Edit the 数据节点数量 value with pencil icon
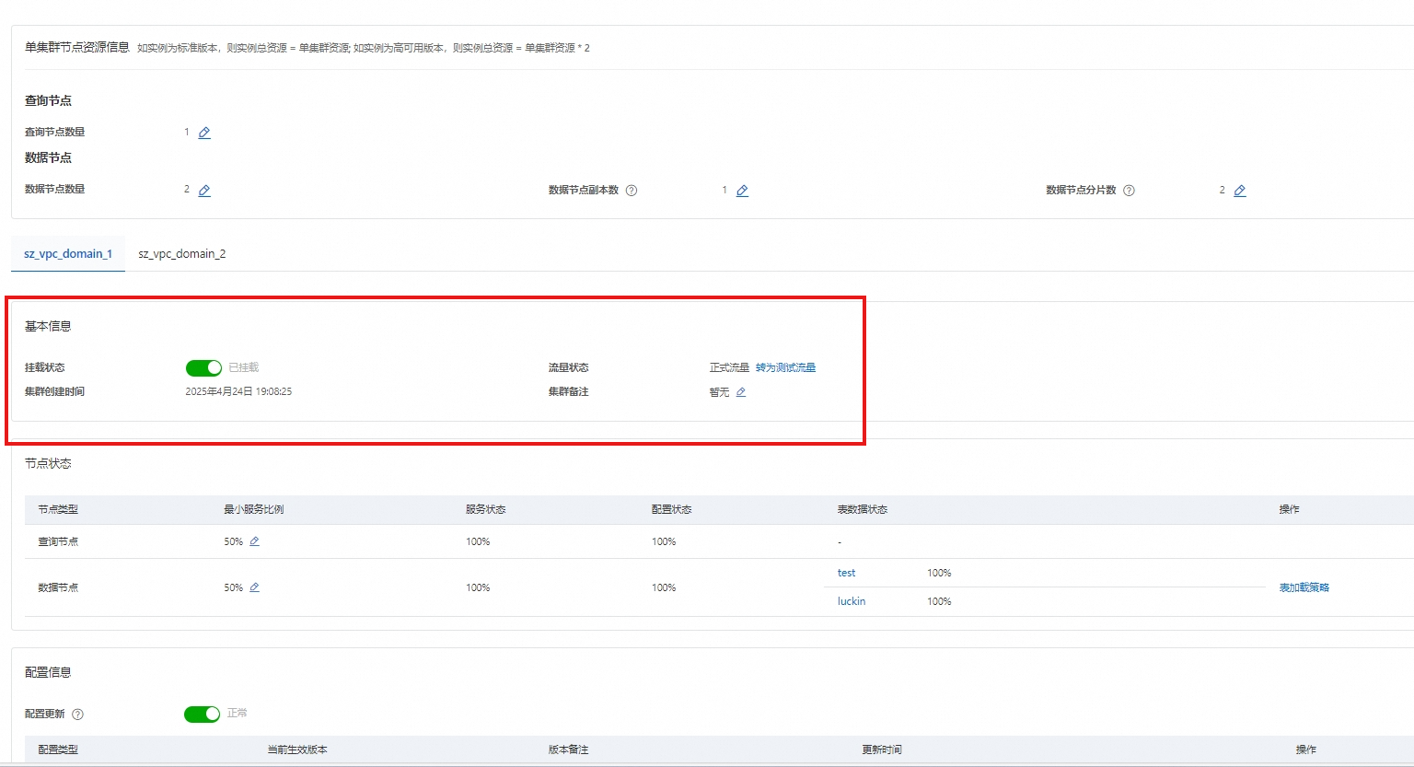The height and width of the screenshot is (767, 1414). click(x=204, y=191)
